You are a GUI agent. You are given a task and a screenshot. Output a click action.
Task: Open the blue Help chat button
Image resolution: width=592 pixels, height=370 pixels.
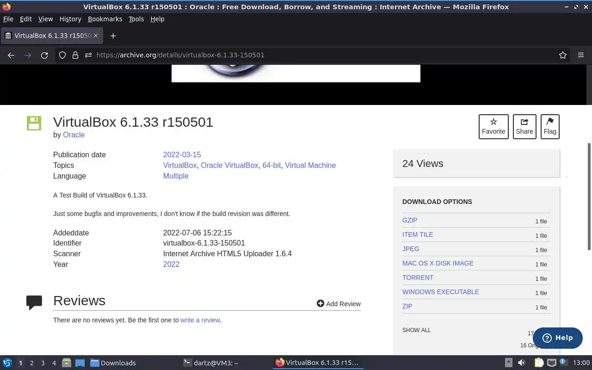(x=557, y=338)
